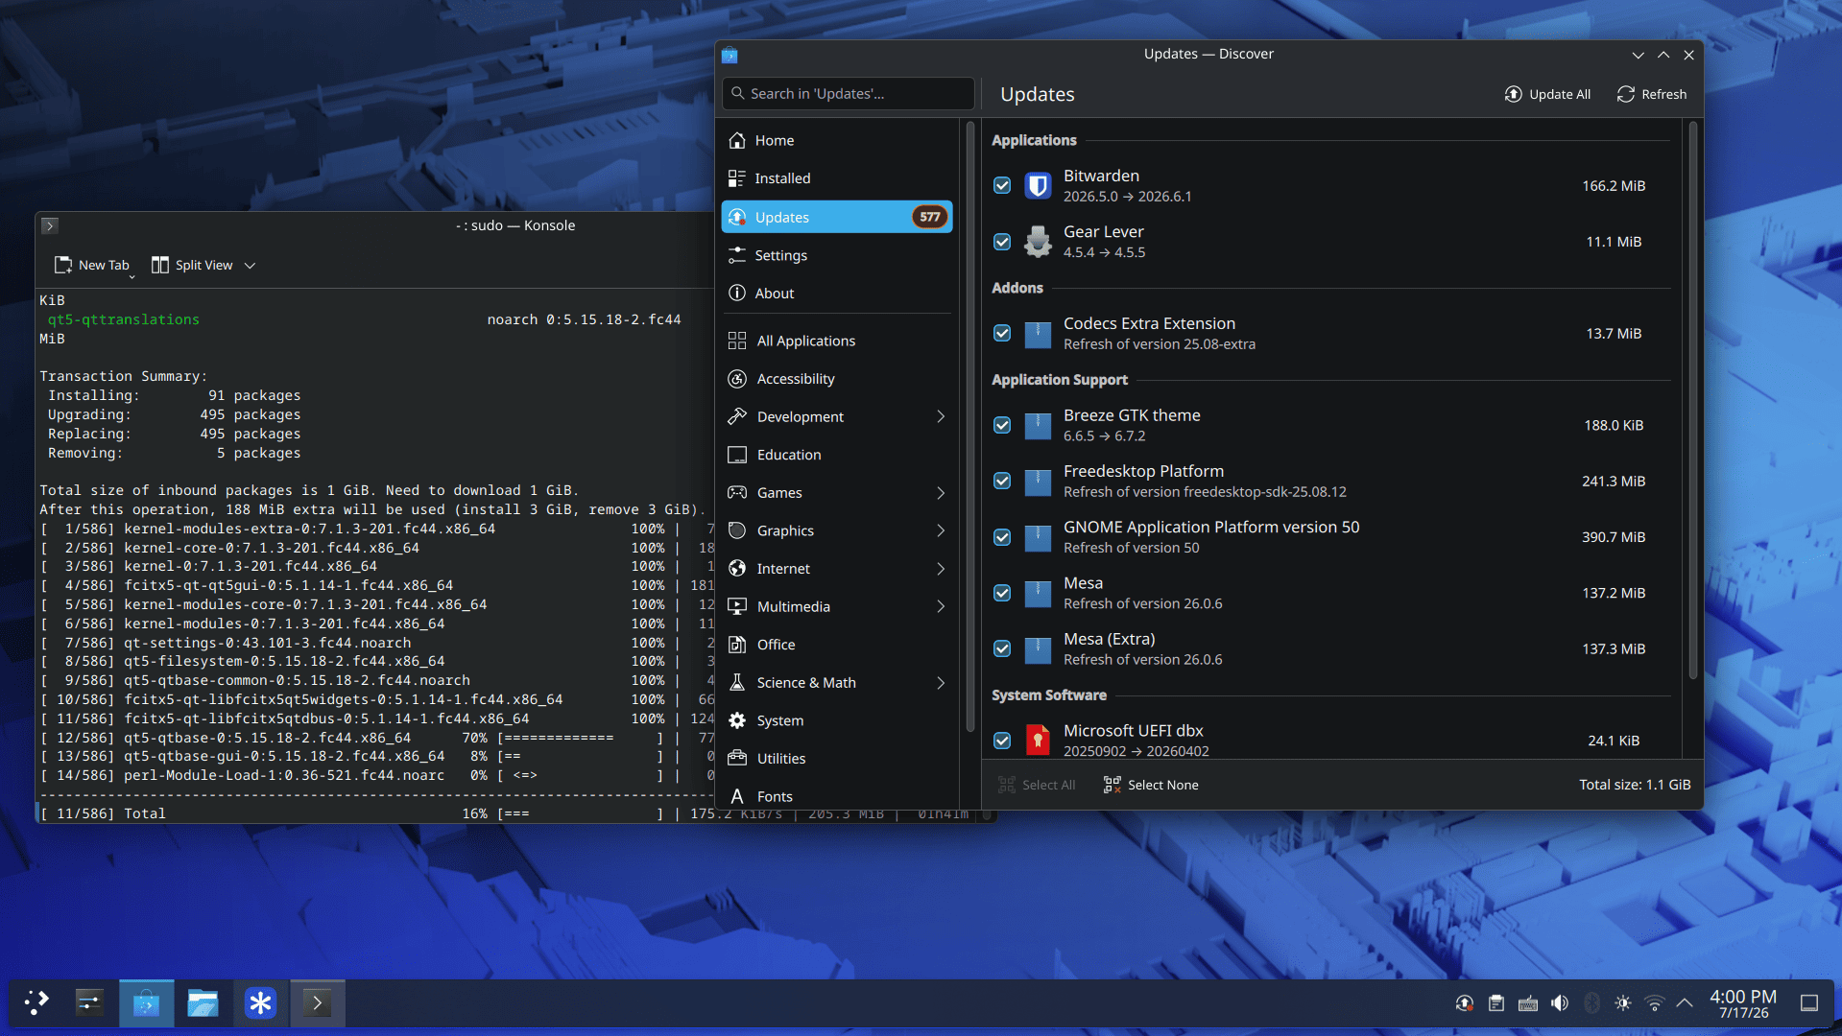The height and width of the screenshot is (1036, 1842).
Task: Open the brightness tray icon
Action: [x=1622, y=1003]
